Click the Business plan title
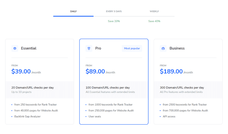Viewport: 228px width, 134px height. point(177,49)
